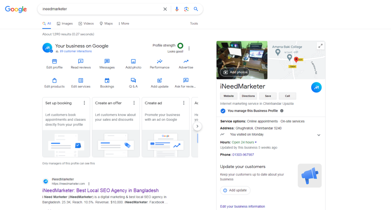Click the map thumbnail near Amena-Baki College
Screen dimensions: 391x210
pos(296,60)
